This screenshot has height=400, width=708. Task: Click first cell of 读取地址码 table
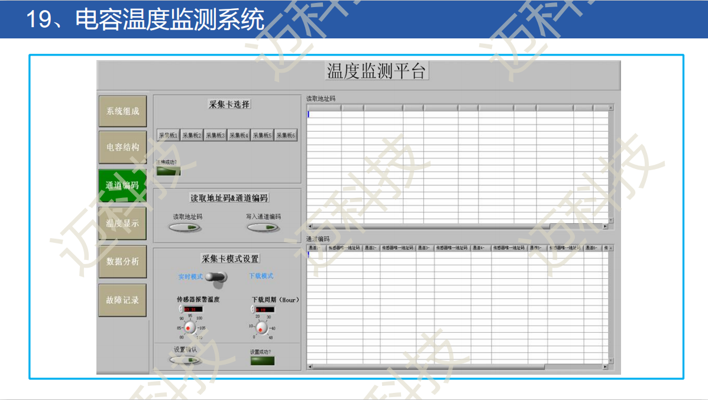[324, 114]
